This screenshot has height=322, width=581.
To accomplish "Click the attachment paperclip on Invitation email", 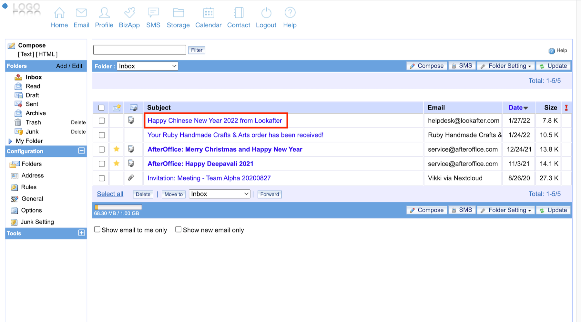I will 131,178.
